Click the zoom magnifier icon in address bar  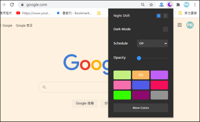(x=143, y=5)
